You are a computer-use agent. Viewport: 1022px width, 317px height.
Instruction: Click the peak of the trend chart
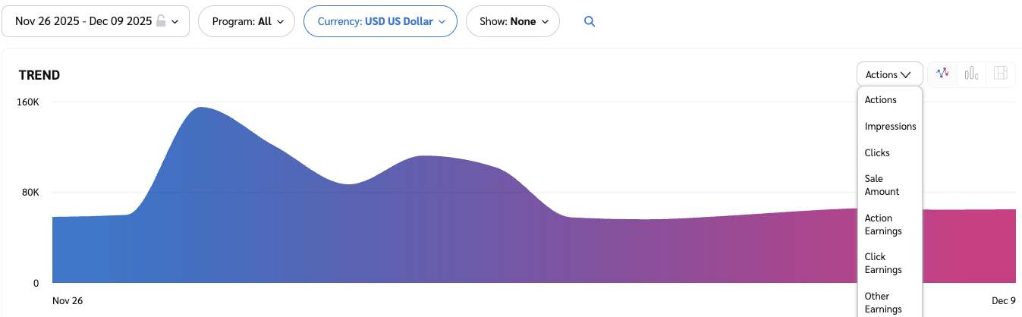point(200,108)
